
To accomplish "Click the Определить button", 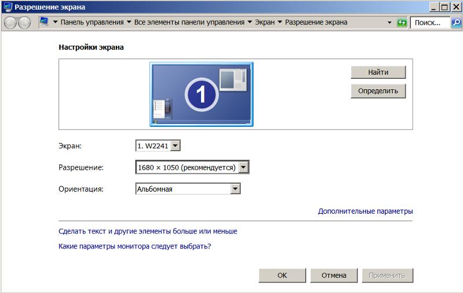I will (378, 91).
